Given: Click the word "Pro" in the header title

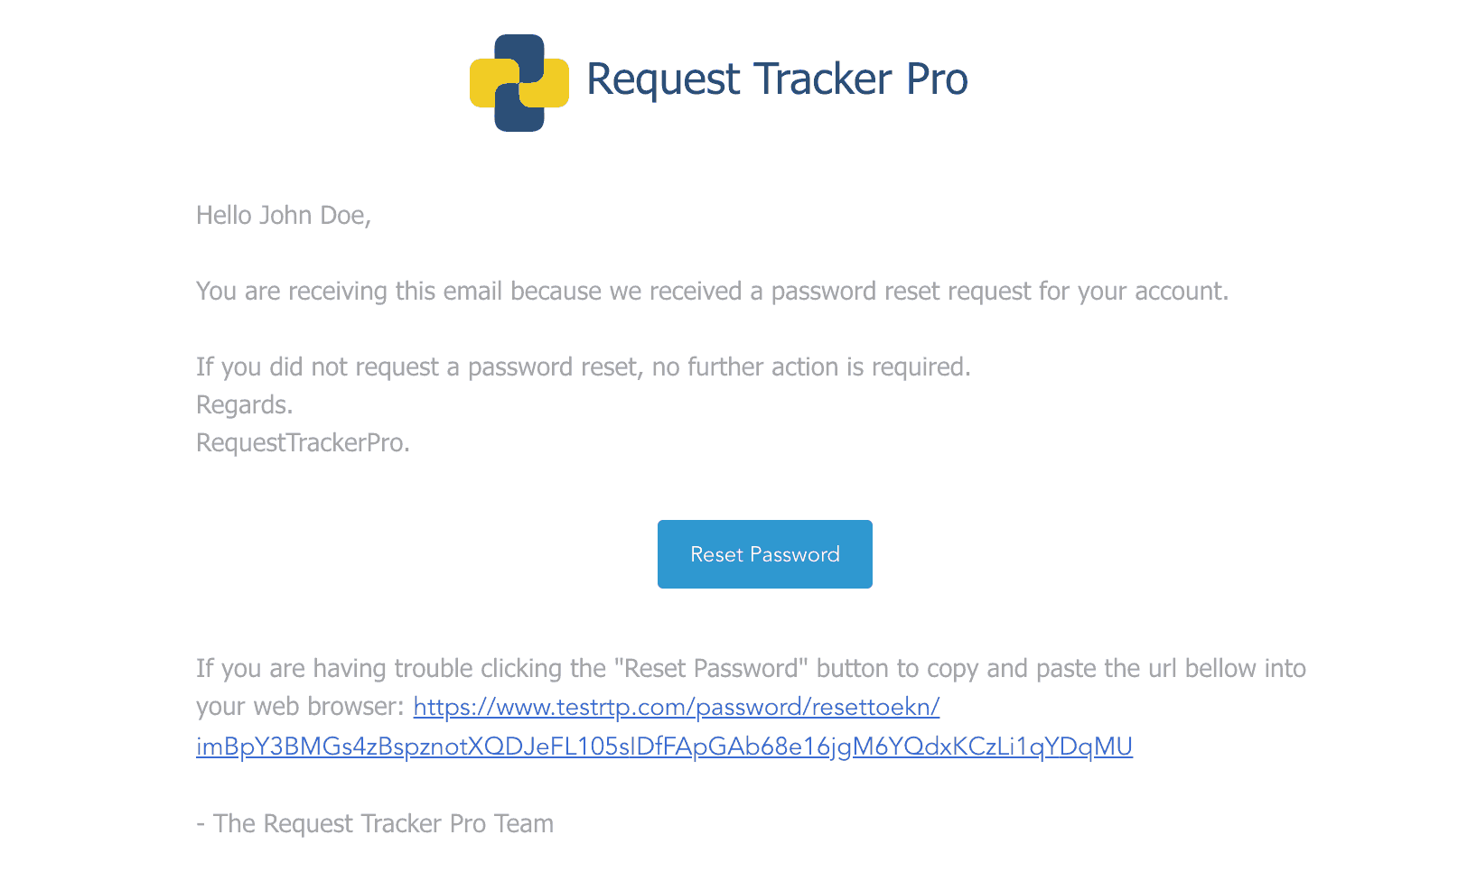Looking at the screenshot, I should pos(937,79).
